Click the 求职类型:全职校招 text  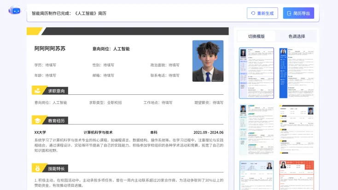105,103
